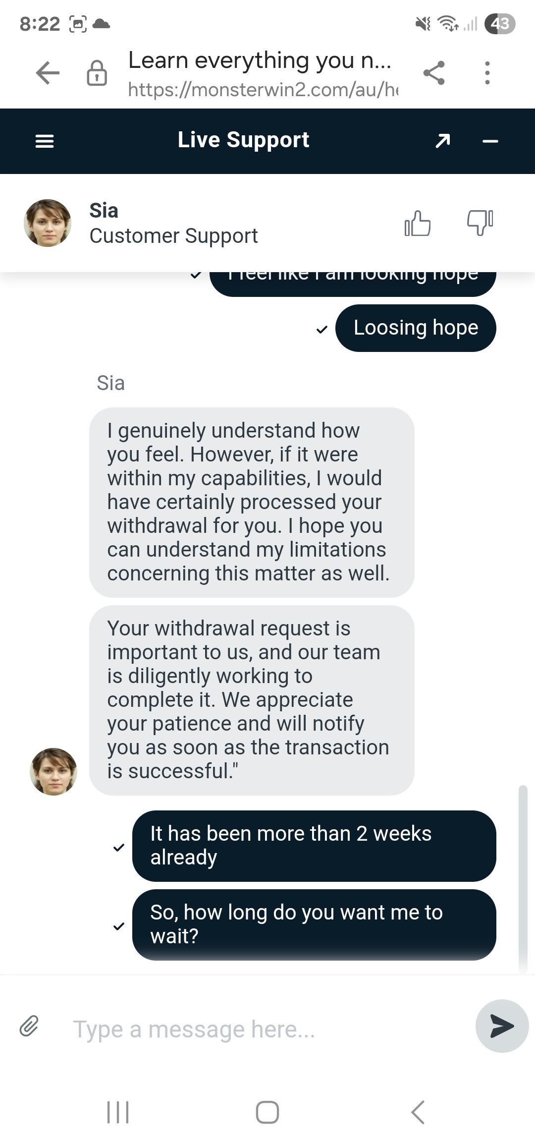Image resolution: width=535 pixels, height=1148 pixels.
Task: Focus the 'Type a message here...' field
Action: (258, 1029)
